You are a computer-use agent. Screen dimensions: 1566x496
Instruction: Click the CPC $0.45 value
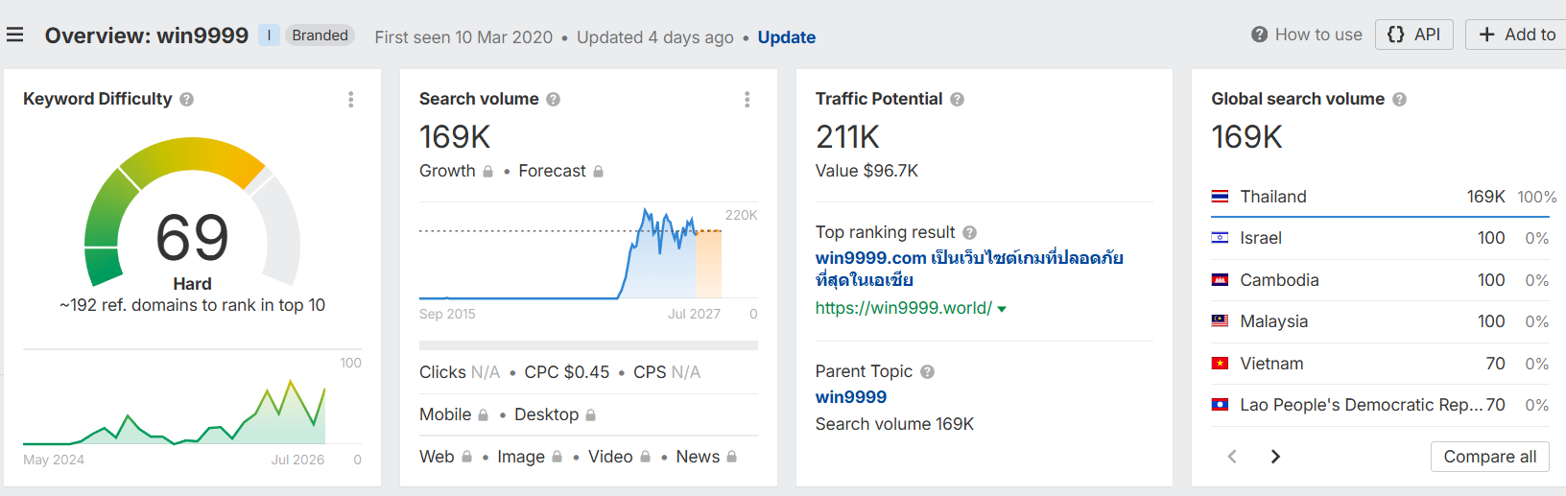click(567, 372)
